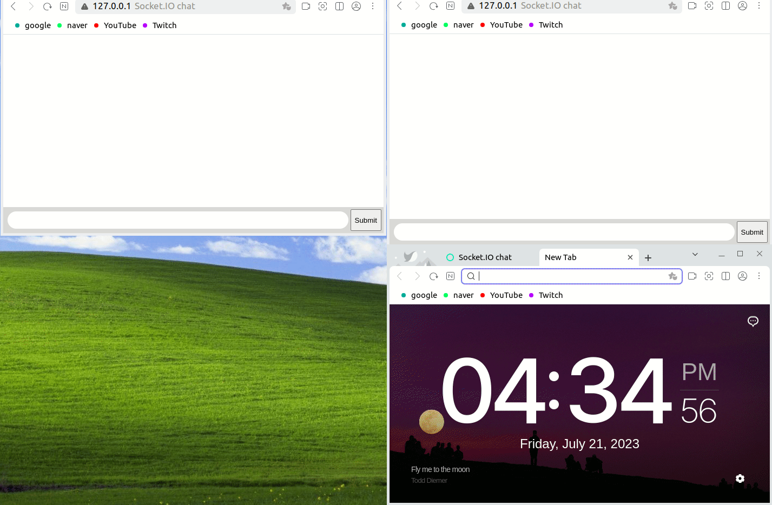
Task: Toggle side panel icon in top-left window
Action: coord(340,6)
